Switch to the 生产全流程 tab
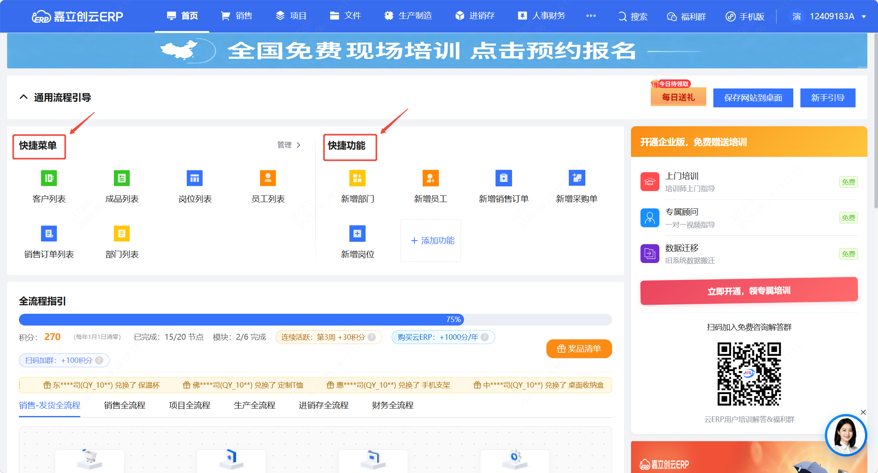This screenshot has width=878, height=473. click(x=254, y=405)
